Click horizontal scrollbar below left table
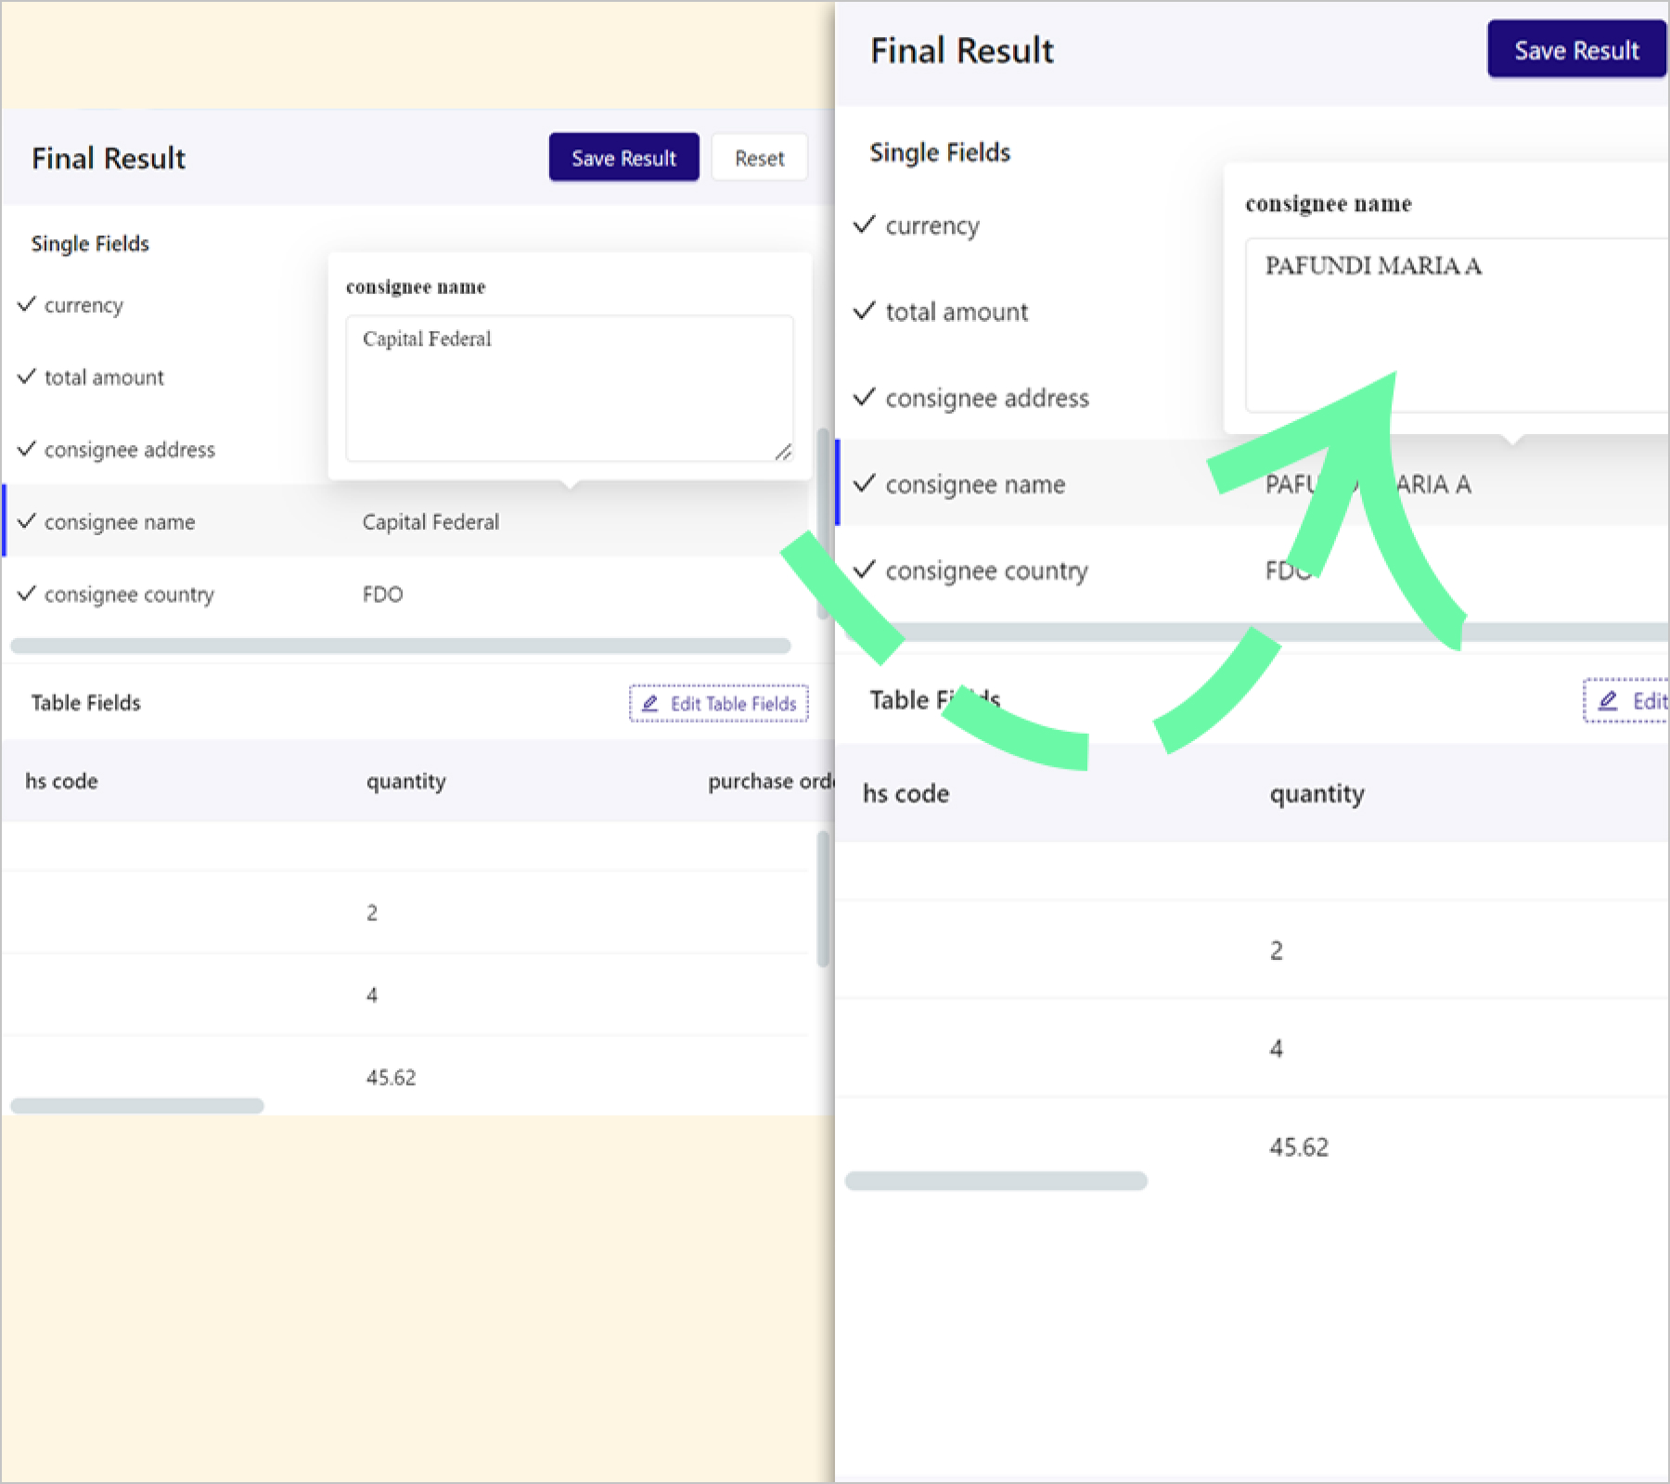Screen dimensions: 1670x1484 coord(137,1106)
